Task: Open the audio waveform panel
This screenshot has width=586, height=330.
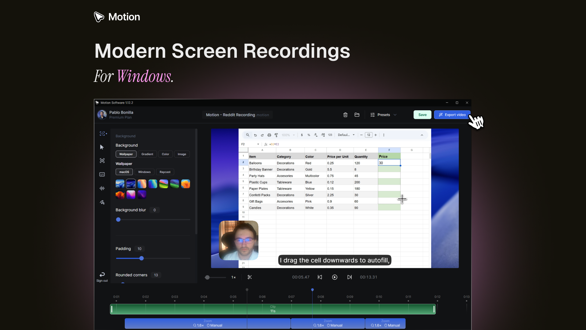Action: [x=102, y=188]
